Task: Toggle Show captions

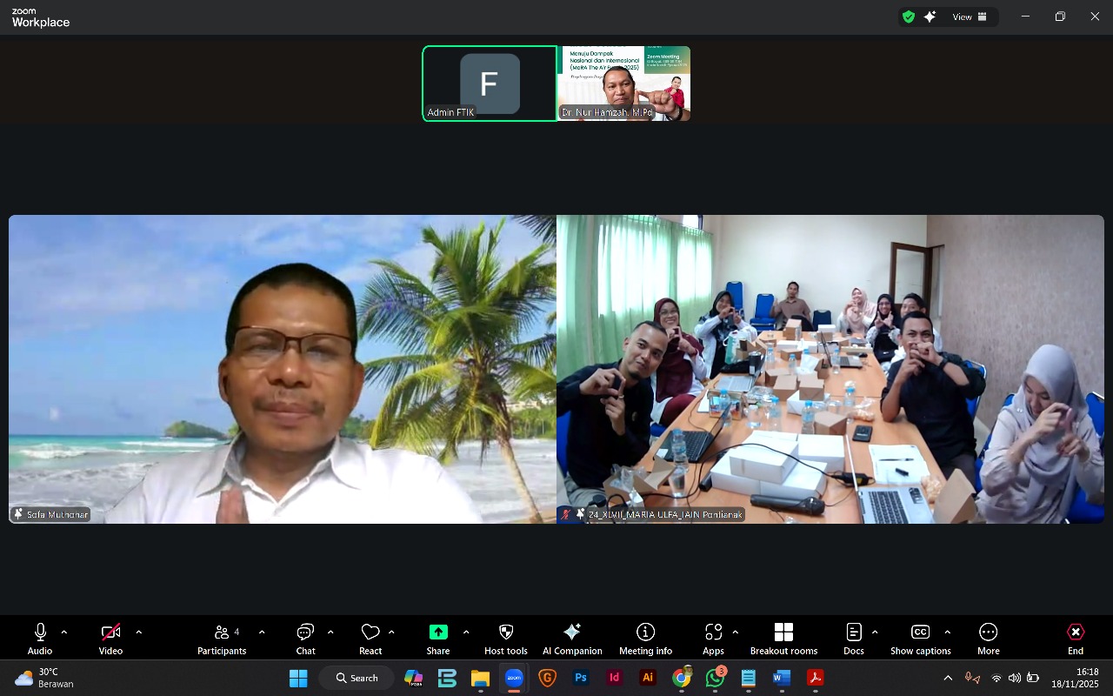Action: pos(920,638)
